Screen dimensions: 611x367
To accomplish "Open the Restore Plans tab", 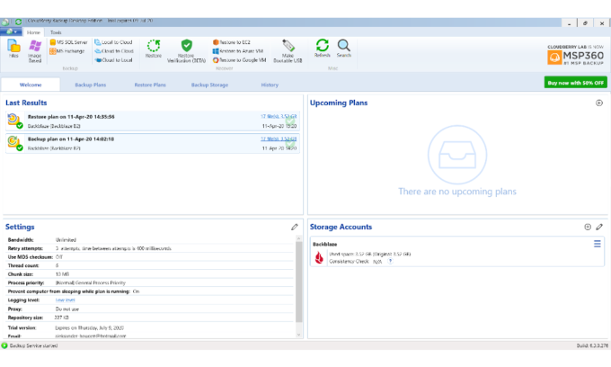I will coord(150,85).
